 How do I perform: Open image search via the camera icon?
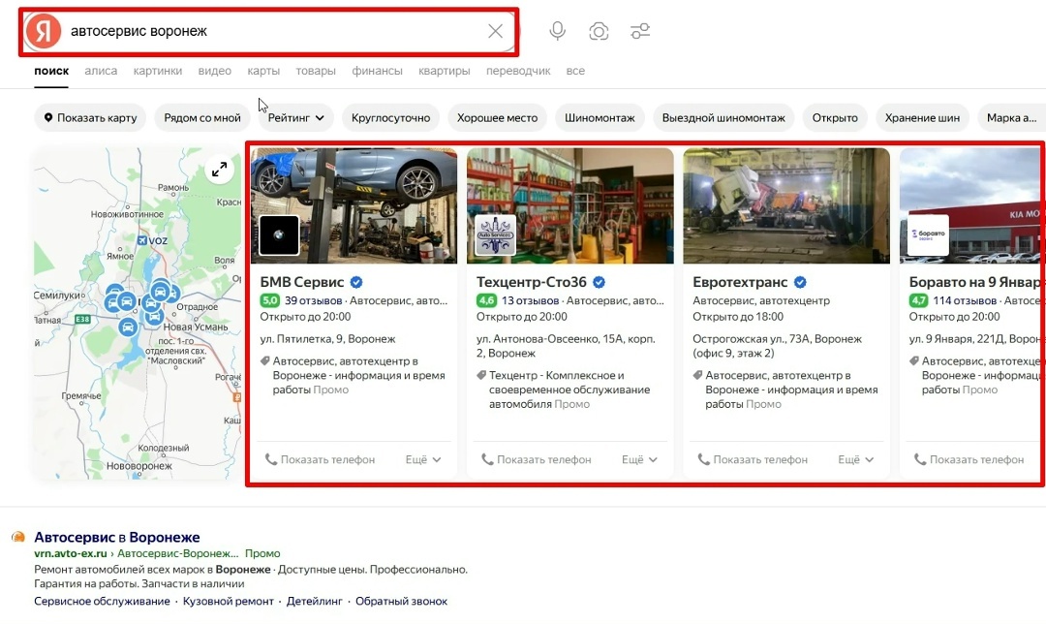tap(599, 31)
